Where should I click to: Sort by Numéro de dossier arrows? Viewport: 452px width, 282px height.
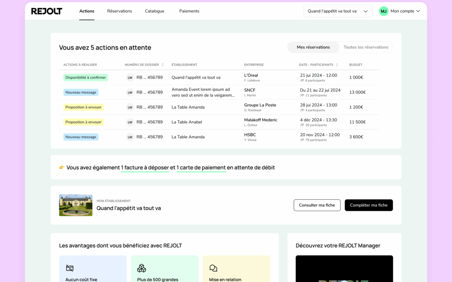tap(162, 65)
